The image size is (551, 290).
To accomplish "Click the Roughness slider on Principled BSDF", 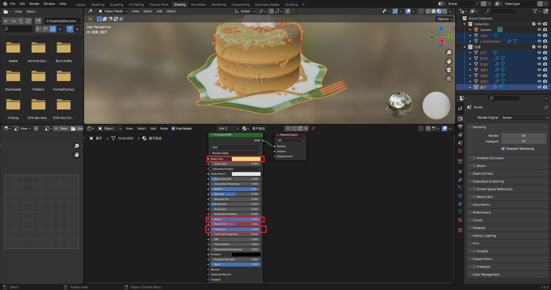I will click(236, 204).
